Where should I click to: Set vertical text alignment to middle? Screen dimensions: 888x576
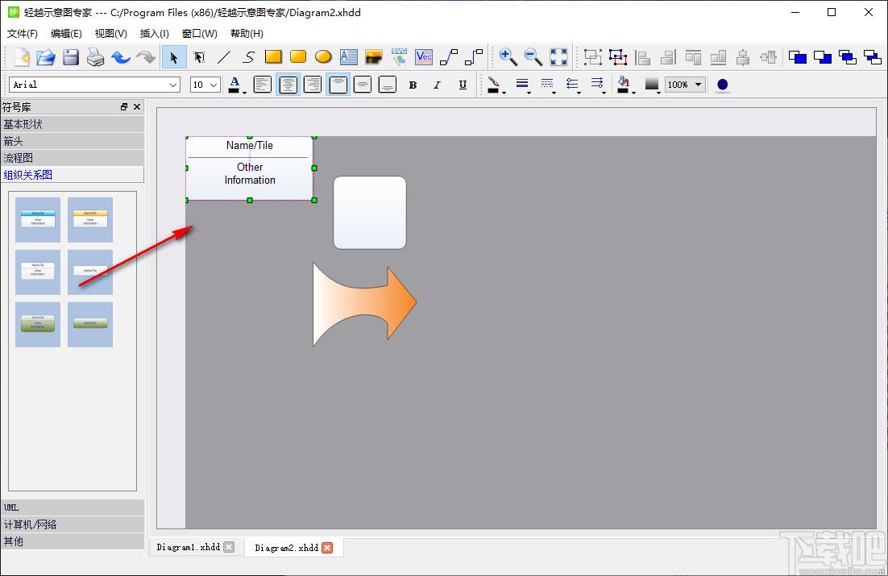tap(363, 85)
